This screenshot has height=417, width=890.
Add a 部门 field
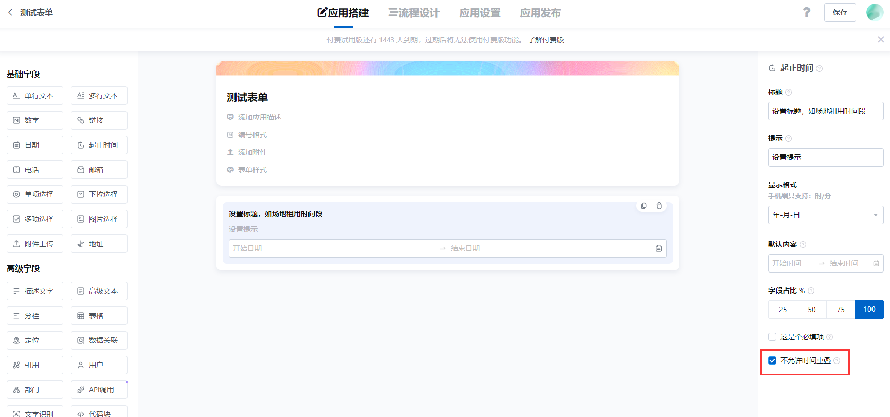click(35, 390)
